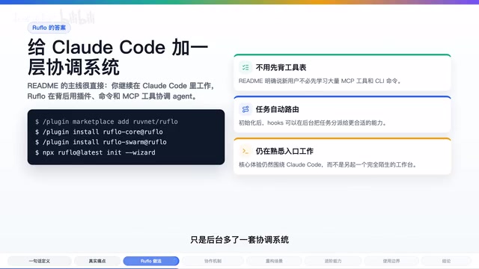Click the 仍在熟悉入口工作 card title
Image resolution: width=479 pixels, height=269 pixels.
pos(284,151)
